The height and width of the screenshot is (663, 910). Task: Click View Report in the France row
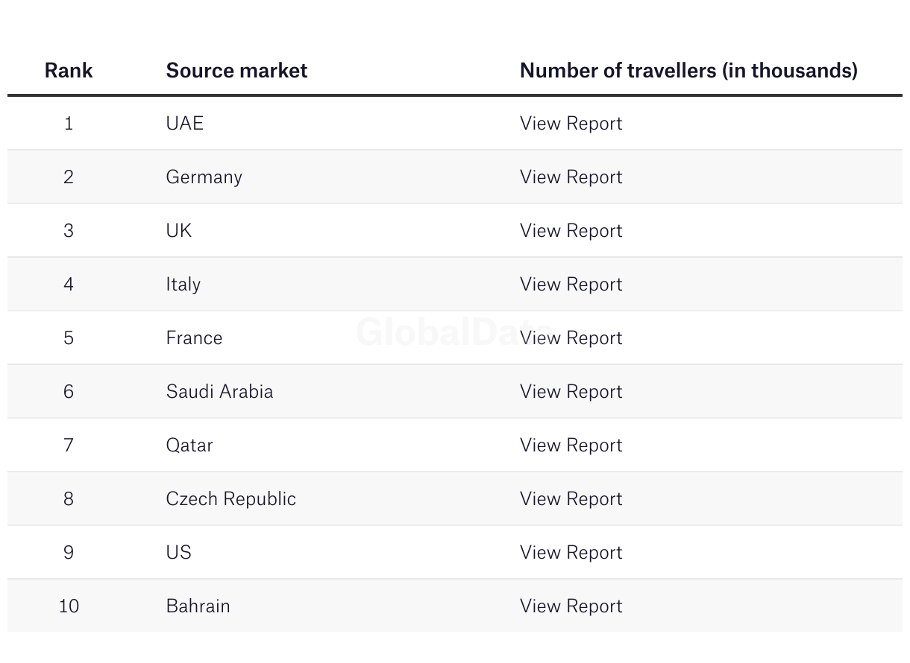click(571, 337)
